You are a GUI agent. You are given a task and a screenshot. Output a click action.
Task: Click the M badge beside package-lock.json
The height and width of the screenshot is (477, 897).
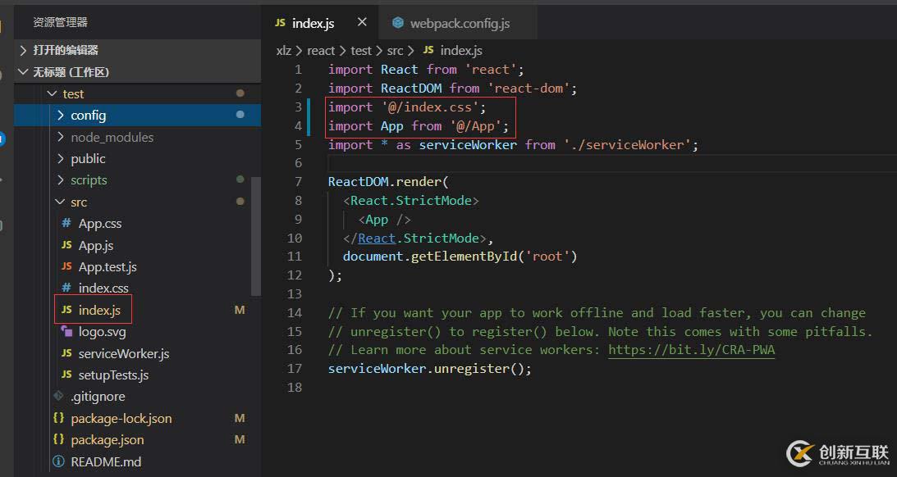(240, 419)
